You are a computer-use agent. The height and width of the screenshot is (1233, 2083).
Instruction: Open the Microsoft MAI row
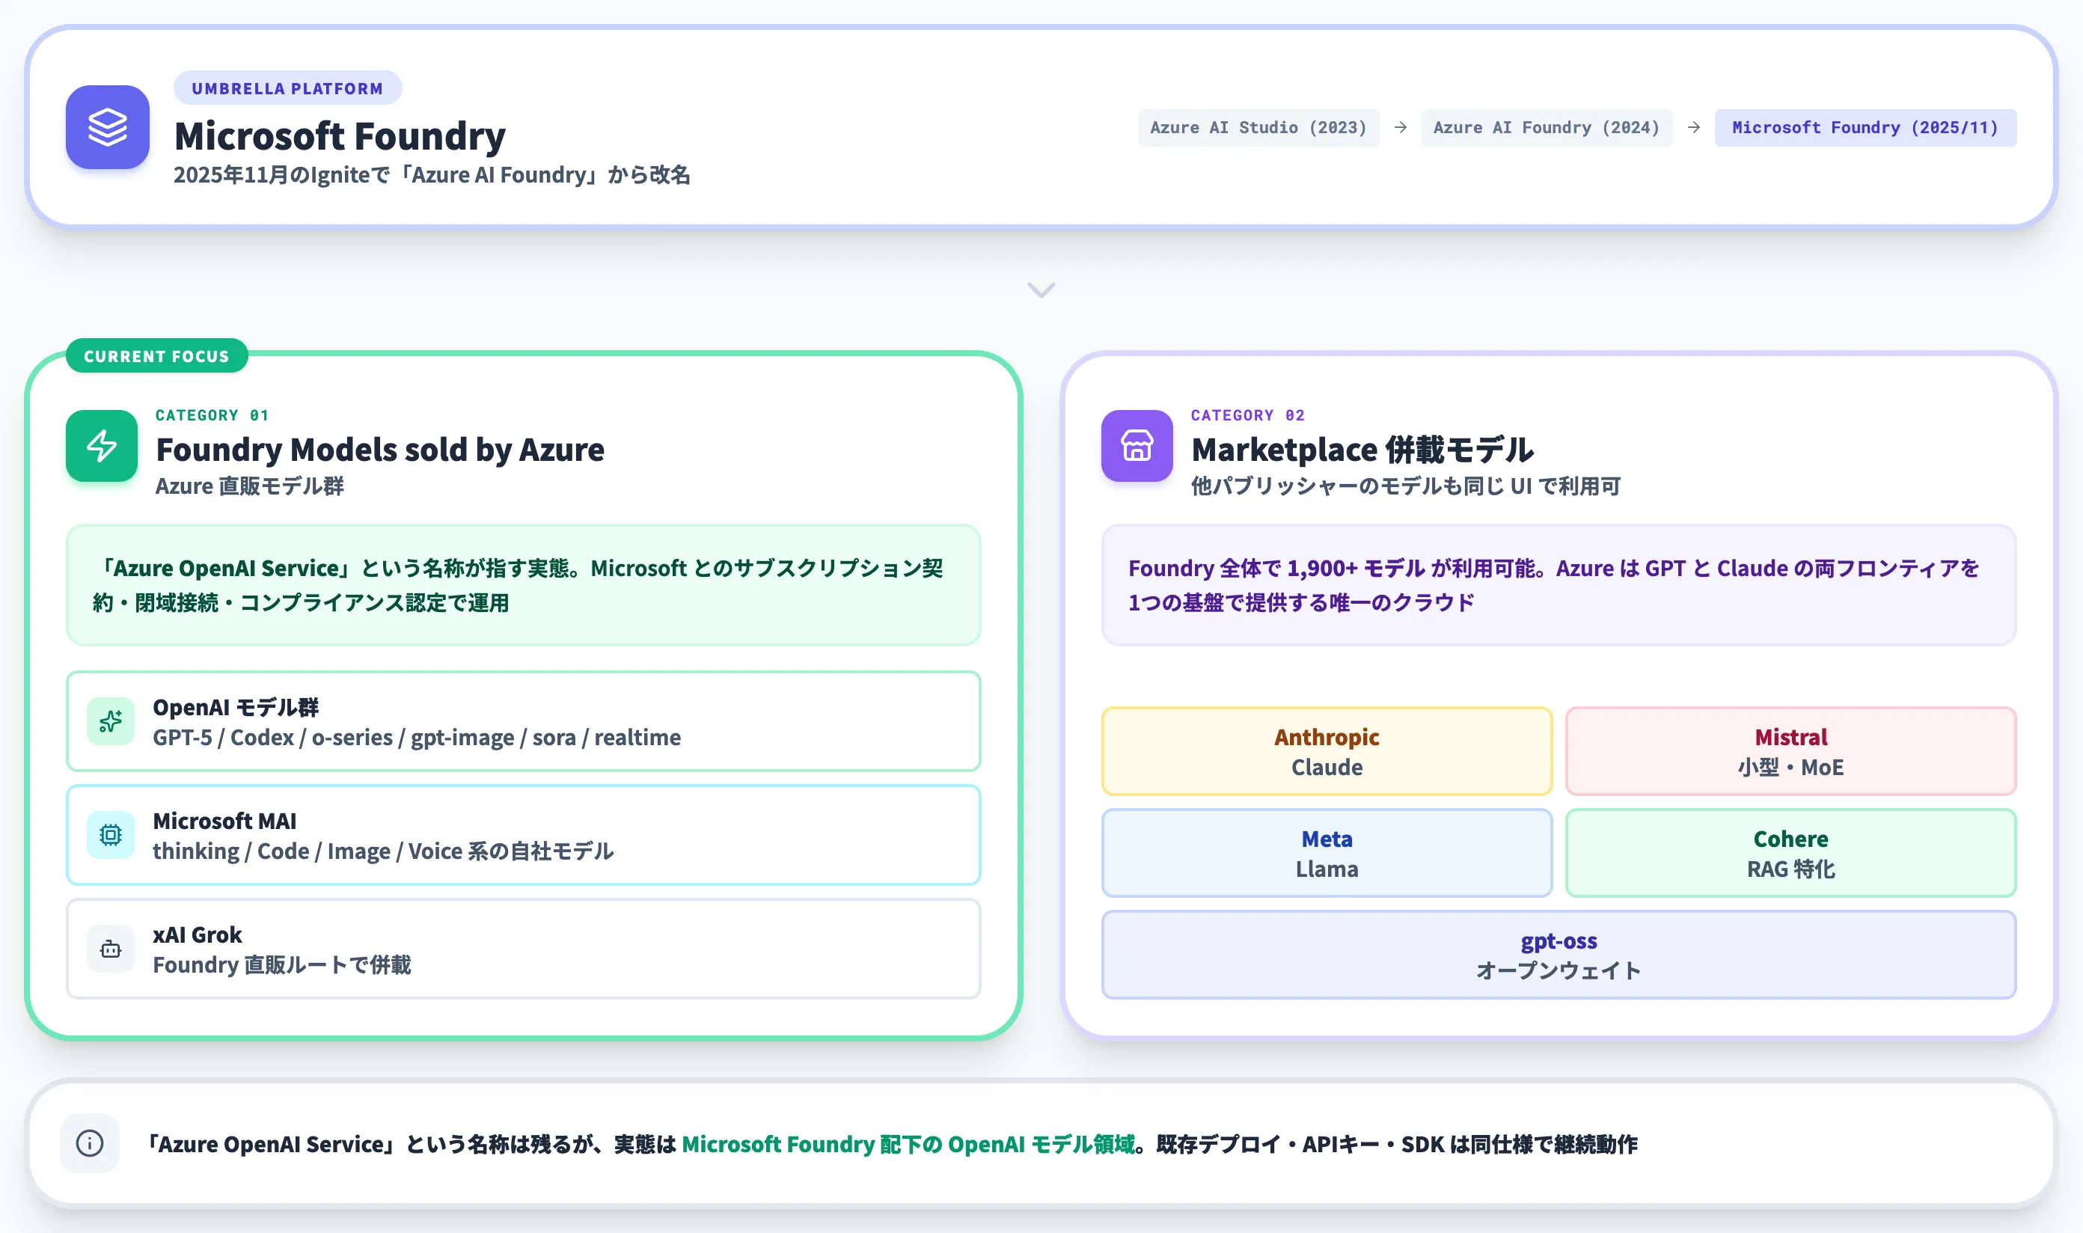click(x=524, y=835)
